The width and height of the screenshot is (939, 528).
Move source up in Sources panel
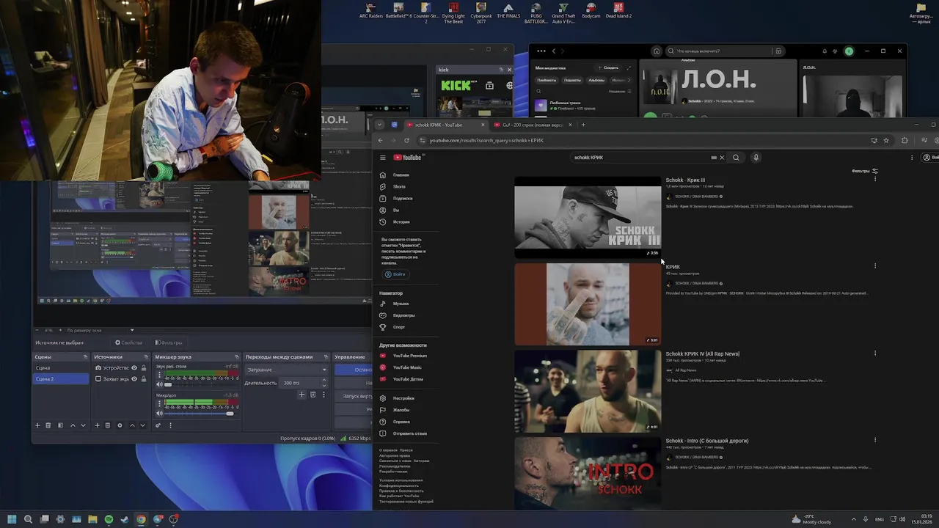tap(132, 425)
